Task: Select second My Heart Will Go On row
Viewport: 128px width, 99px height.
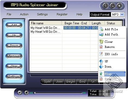Action: tap(45, 32)
